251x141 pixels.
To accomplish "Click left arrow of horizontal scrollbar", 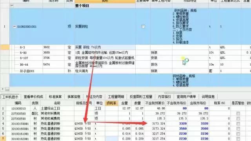I will pyautogui.click(x=2, y=89).
